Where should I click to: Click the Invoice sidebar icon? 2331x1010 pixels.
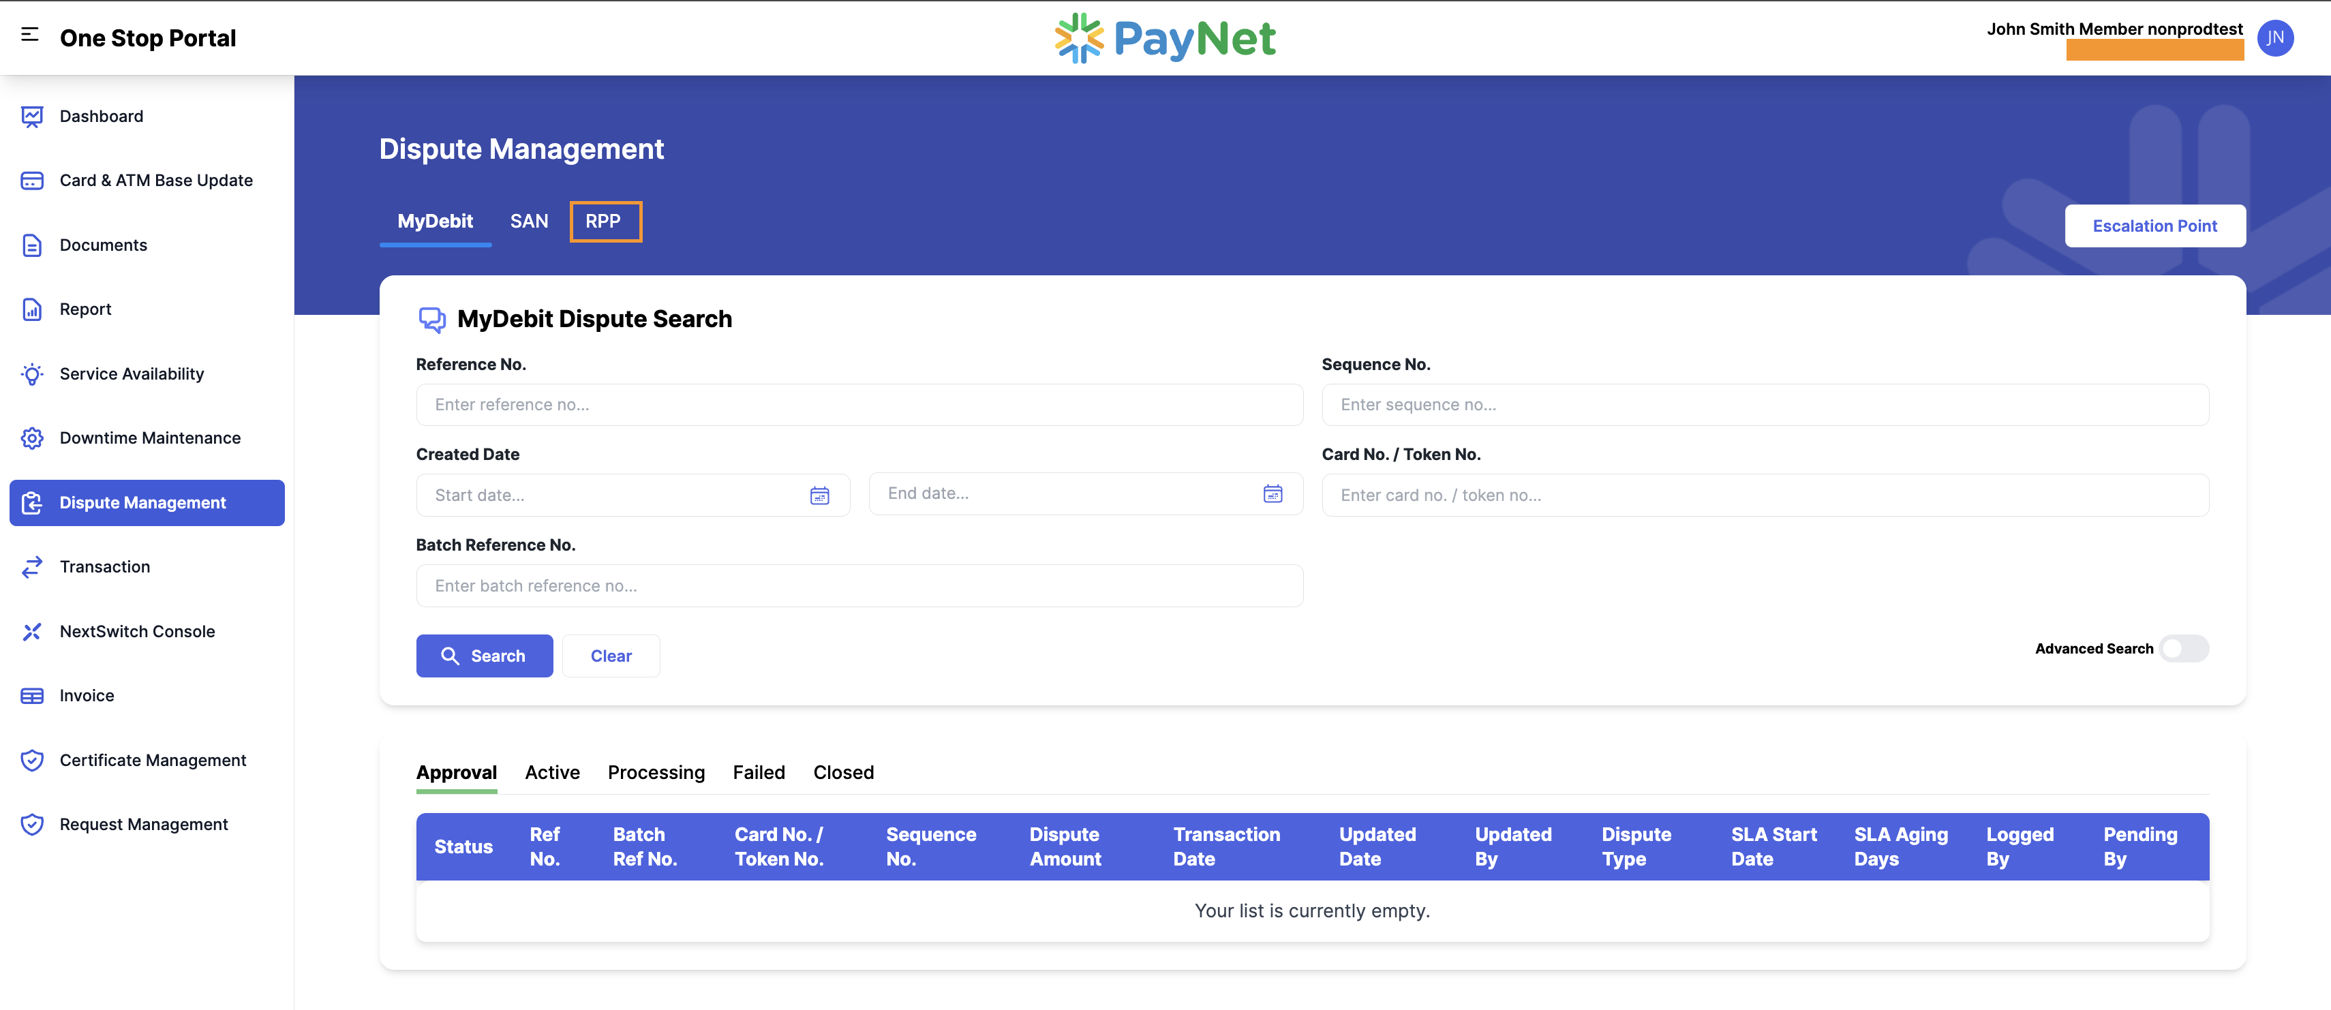[x=31, y=696]
